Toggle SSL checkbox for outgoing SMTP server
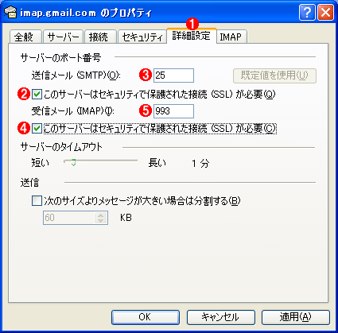Viewport: 338px width, 333px height. click(37, 94)
